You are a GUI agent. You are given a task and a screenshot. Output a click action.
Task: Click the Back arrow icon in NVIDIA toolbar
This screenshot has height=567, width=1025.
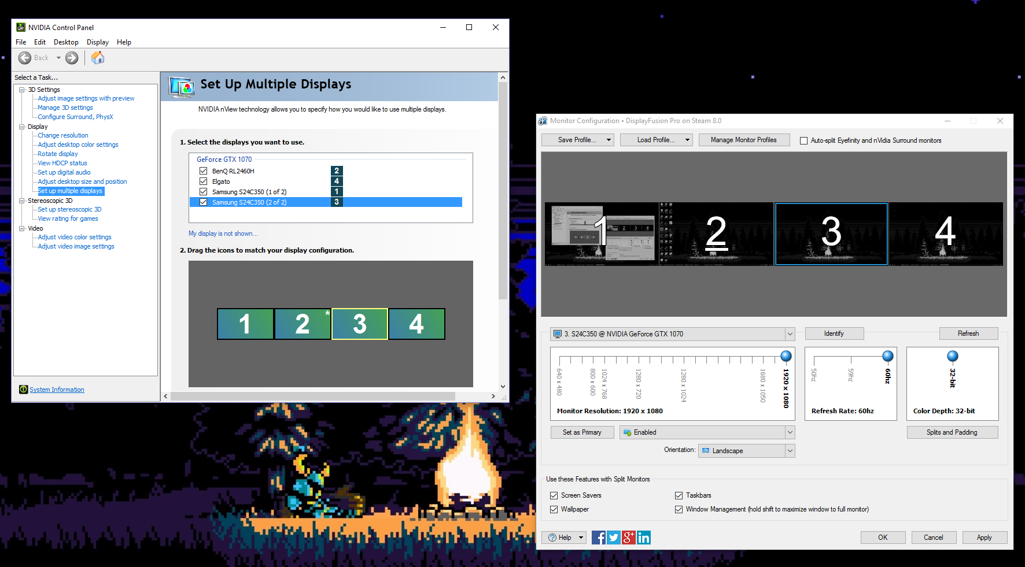[x=25, y=58]
